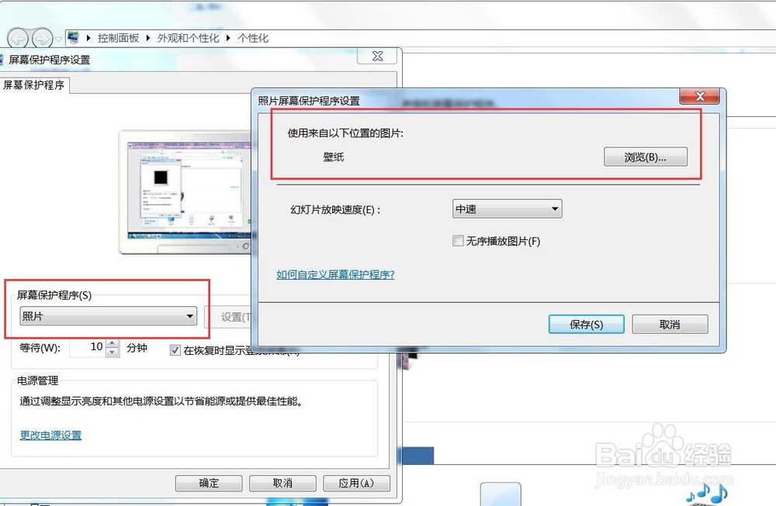
Task: Navigate to 控制面板 in the breadcrumb
Action: (x=119, y=36)
